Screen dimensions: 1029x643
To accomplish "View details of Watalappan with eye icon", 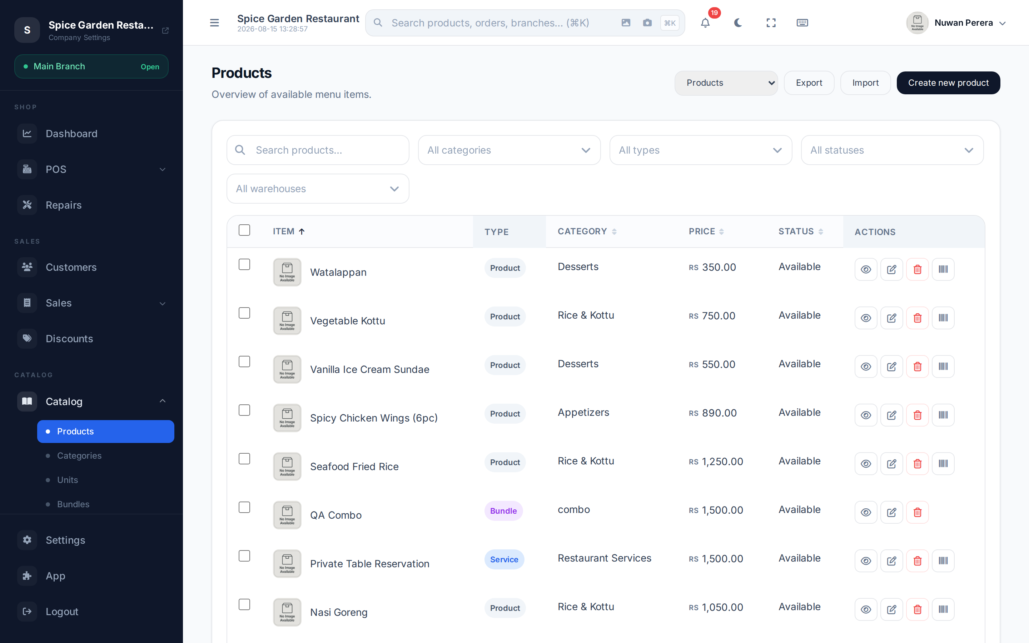I will (x=866, y=269).
